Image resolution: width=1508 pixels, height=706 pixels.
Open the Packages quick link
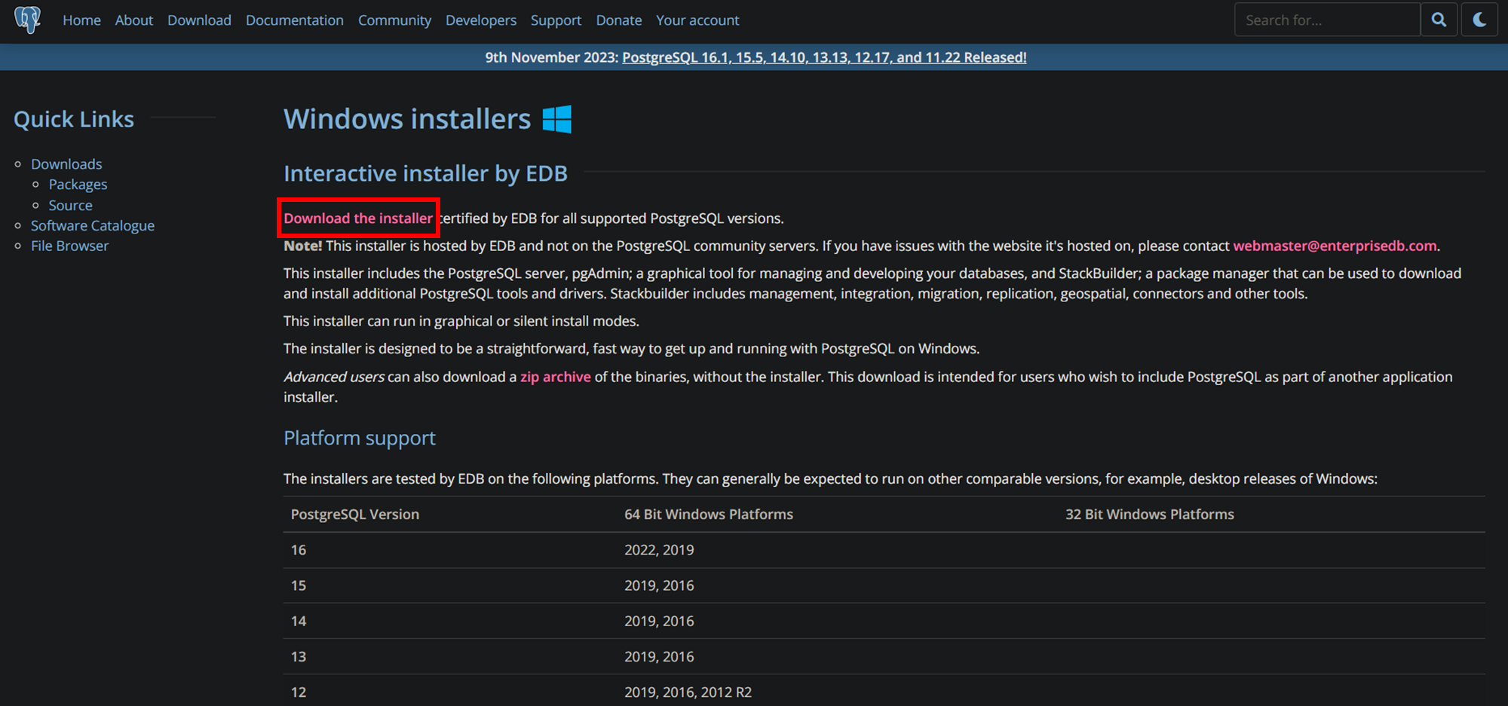click(78, 185)
